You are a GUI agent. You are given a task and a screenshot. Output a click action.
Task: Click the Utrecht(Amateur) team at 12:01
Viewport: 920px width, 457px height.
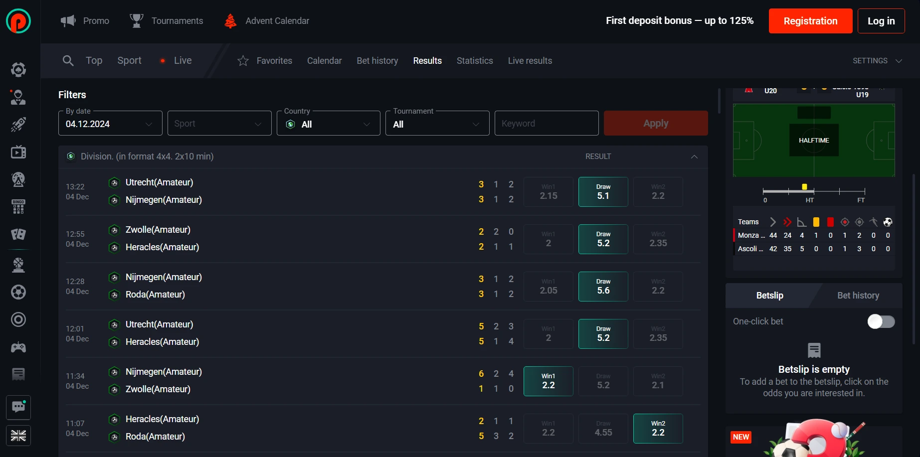click(159, 324)
